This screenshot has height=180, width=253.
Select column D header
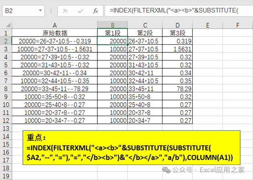click(x=177, y=25)
